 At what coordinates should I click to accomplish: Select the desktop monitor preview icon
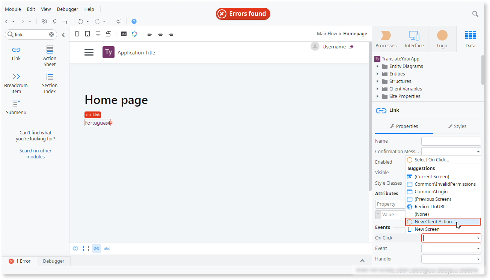pyautogui.click(x=98, y=33)
